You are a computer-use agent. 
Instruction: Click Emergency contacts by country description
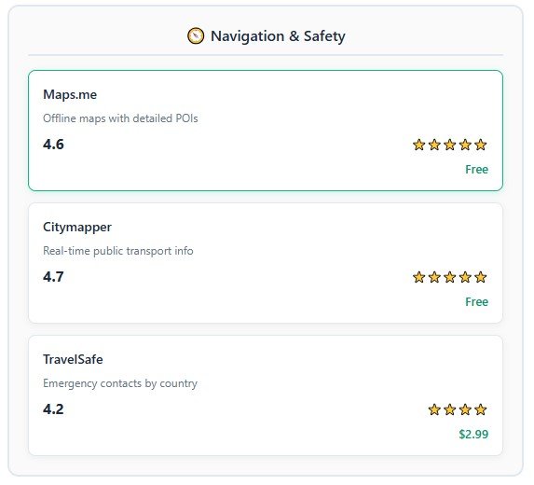click(120, 383)
